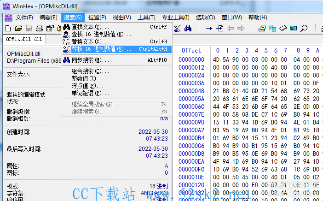Select offset row 00000048
323x201 pixels.
point(191,91)
